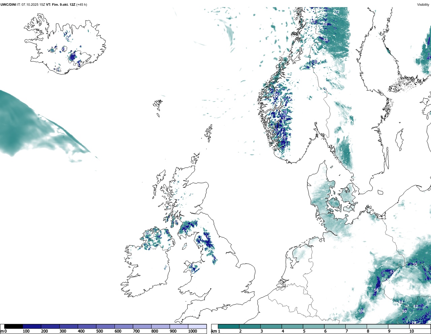Viewport: 431px width, 334px height.
Task: Click the 'm' unit label on the legend
Action: [2, 331]
